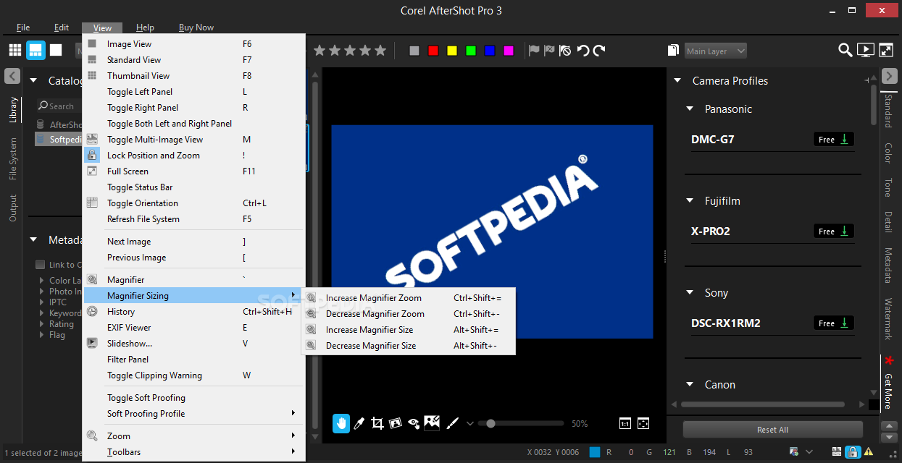
Task: Open the Toolbars submenu
Action: tap(193, 452)
